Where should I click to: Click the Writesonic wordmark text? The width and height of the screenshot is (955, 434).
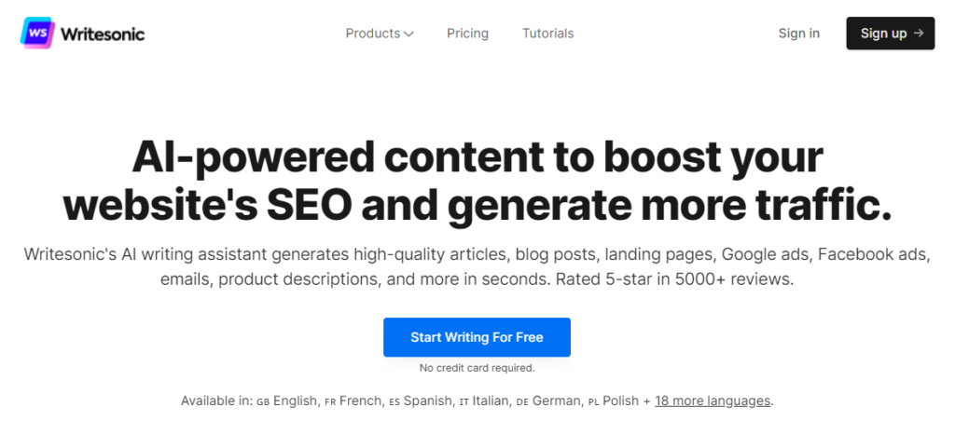click(103, 34)
